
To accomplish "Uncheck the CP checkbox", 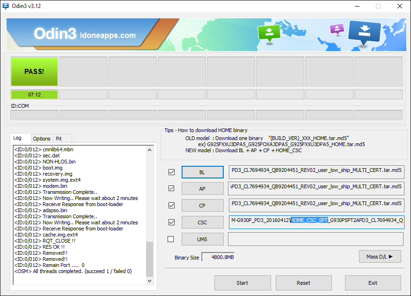I will [171, 205].
